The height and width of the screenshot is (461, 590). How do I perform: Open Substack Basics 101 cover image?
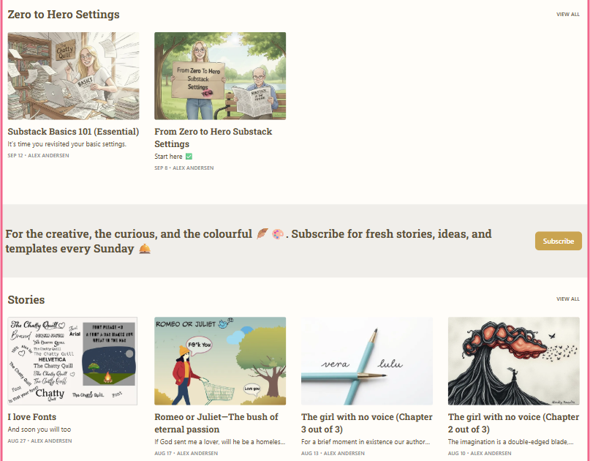73,75
